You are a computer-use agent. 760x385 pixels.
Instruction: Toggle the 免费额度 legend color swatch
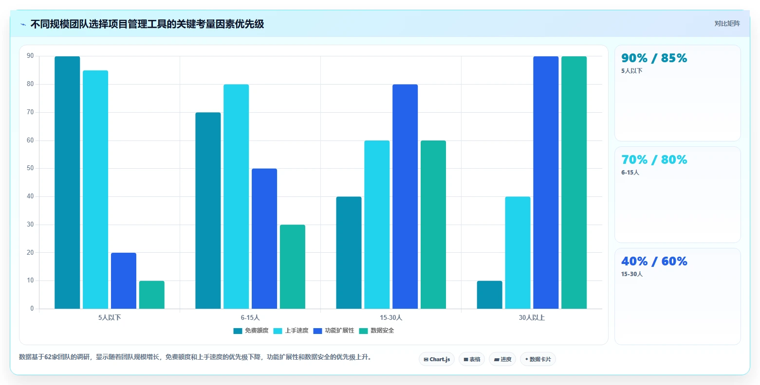(238, 331)
